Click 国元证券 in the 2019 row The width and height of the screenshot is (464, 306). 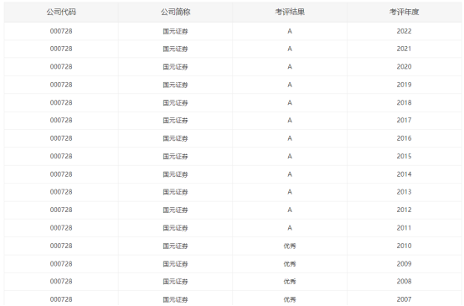point(176,85)
